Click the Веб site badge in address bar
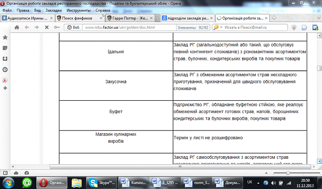Image resolution: width=322 pixels, height=189 pixels. tap(73, 27)
